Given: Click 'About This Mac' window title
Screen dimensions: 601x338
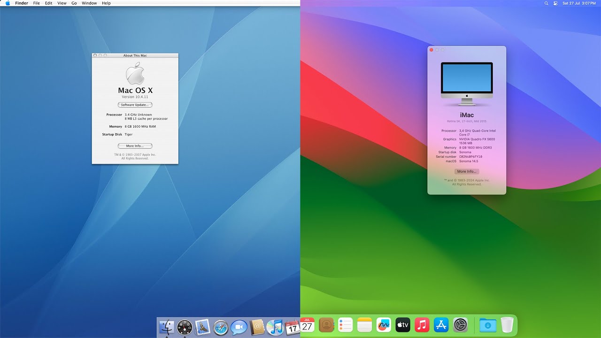Looking at the screenshot, I should click(135, 55).
